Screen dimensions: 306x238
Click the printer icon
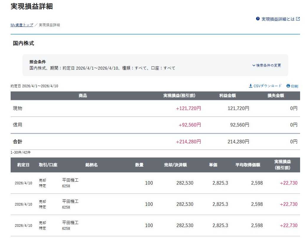pos(288,86)
